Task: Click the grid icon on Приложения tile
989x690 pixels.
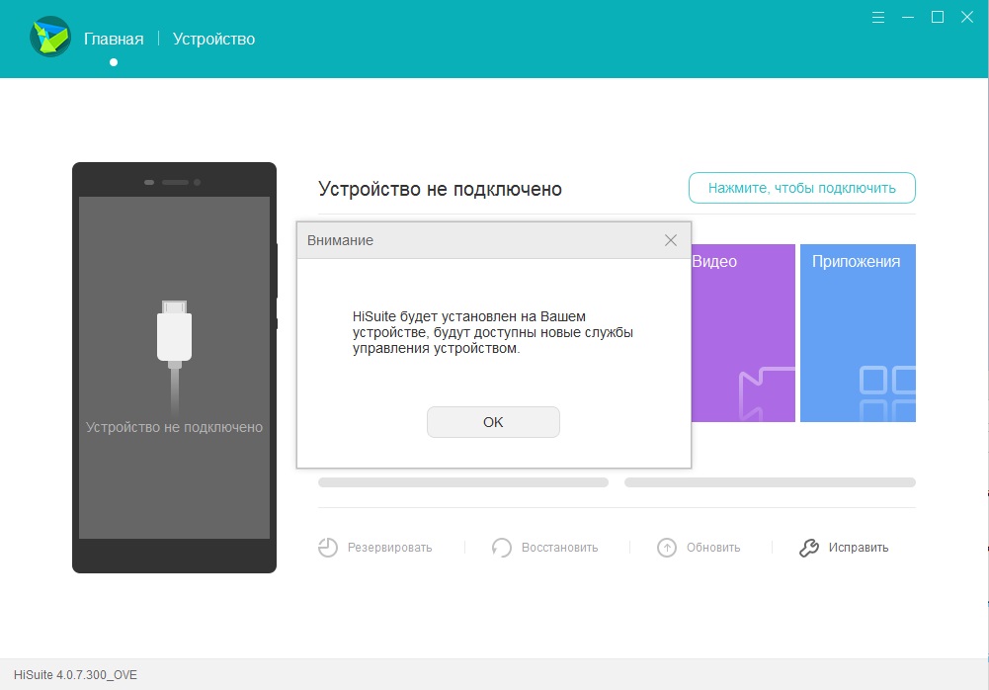Action: (x=887, y=393)
